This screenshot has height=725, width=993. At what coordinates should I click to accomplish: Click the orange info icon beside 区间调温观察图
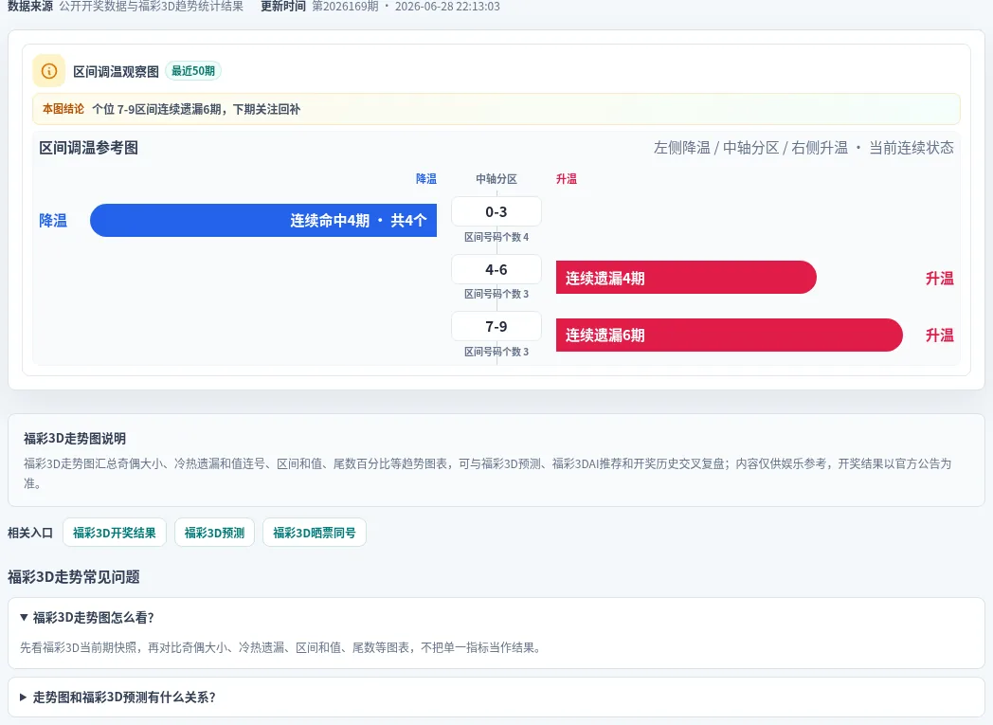pyautogui.click(x=48, y=71)
